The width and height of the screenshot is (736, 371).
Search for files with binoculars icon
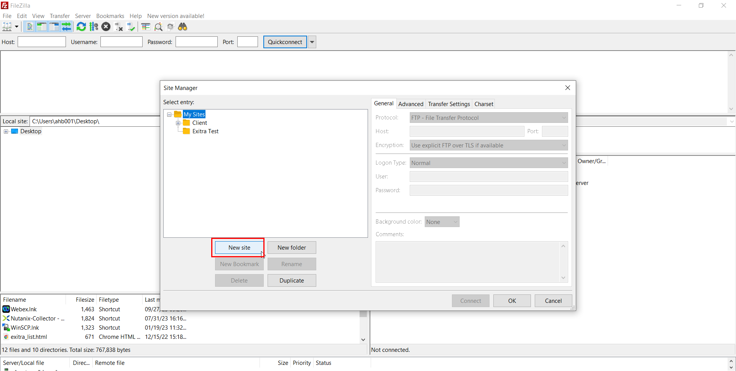tap(183, 27)
